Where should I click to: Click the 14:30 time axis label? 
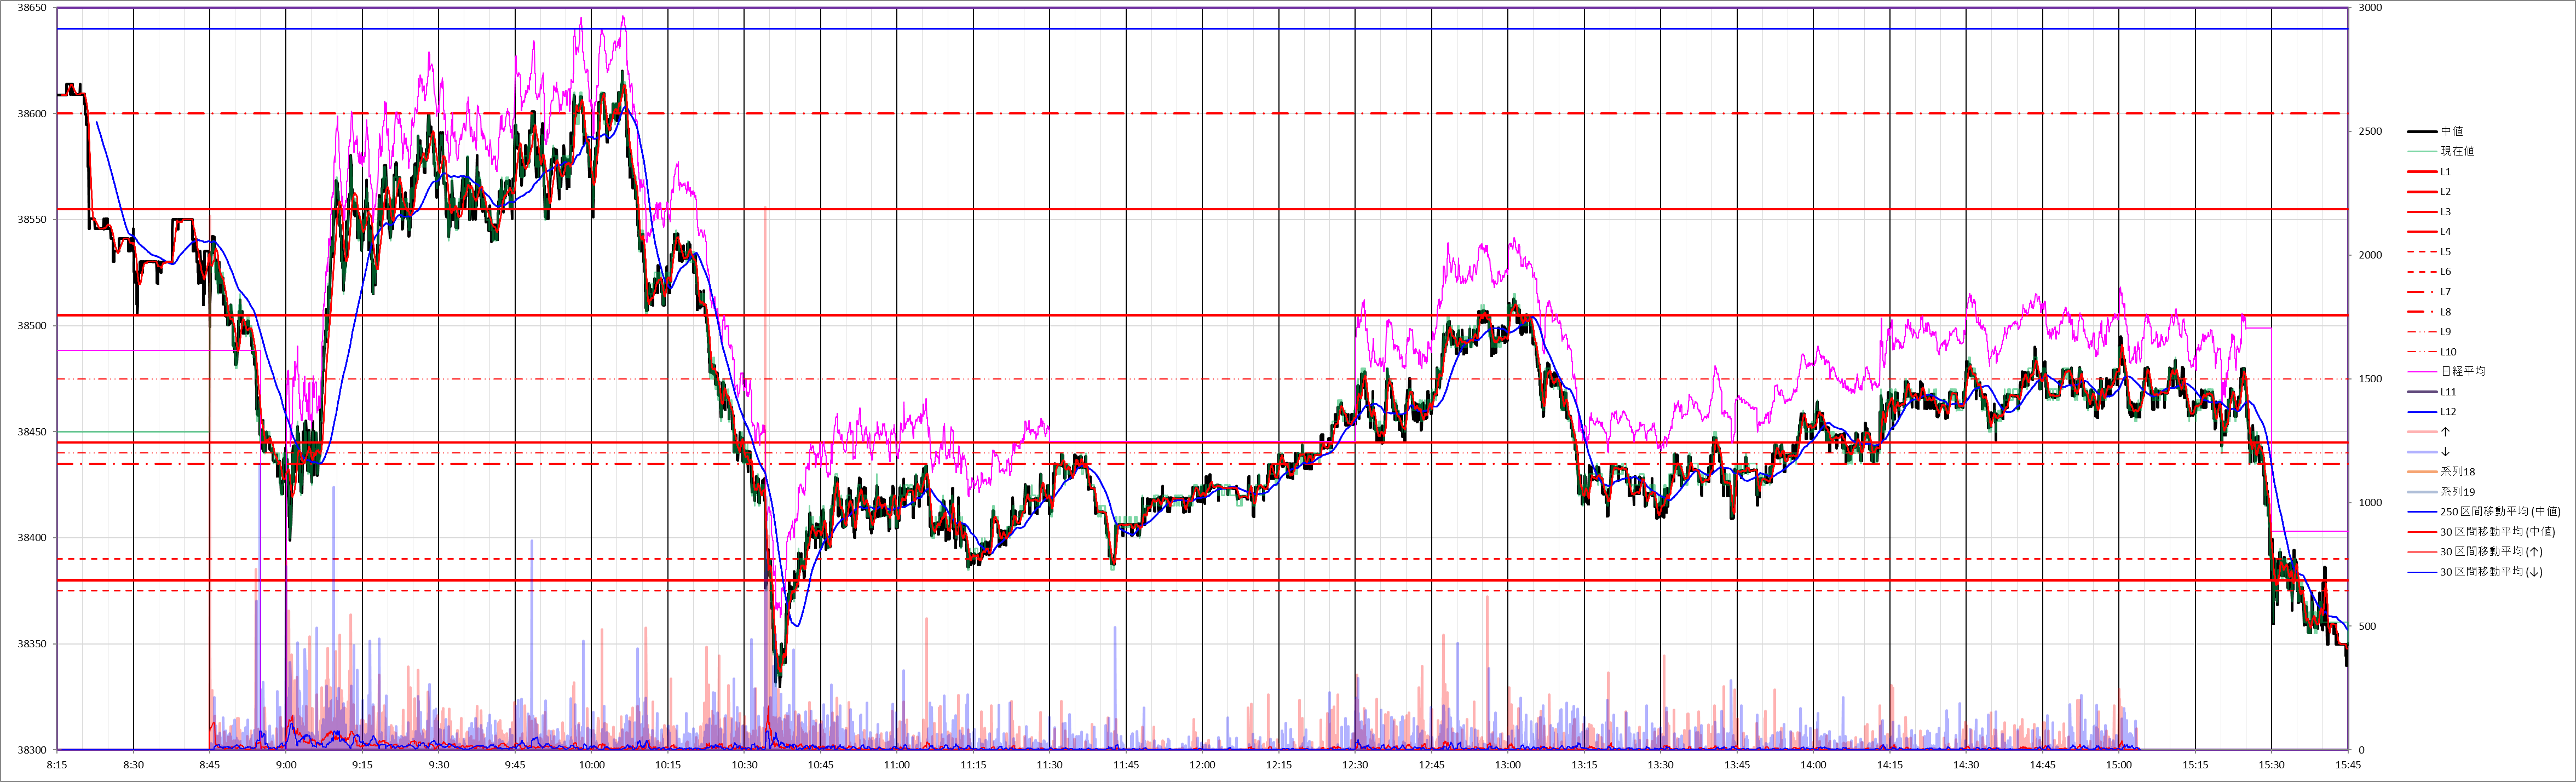pyautogui.click(x=1966, y=765)
